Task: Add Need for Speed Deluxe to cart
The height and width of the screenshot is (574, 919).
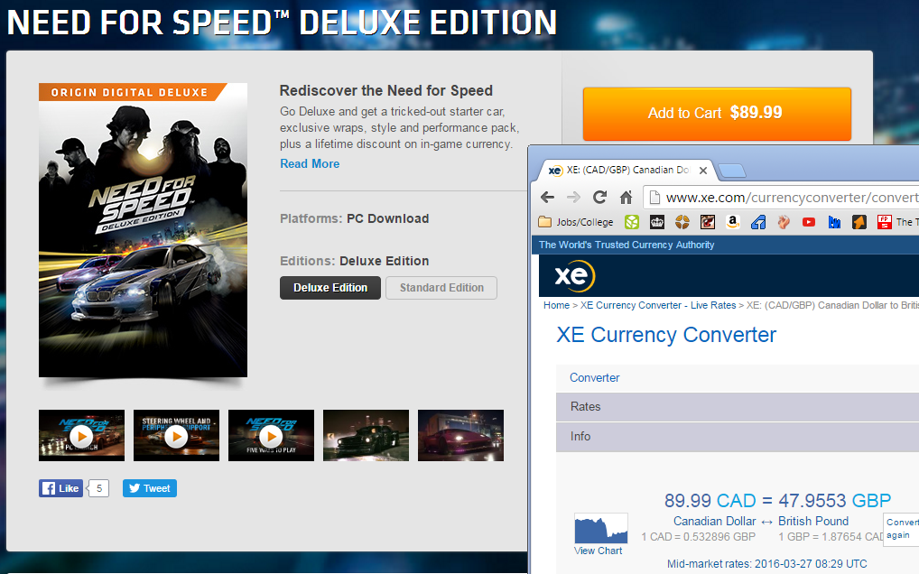Action: 717,113
